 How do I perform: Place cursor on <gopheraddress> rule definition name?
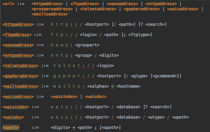(21, 76)
